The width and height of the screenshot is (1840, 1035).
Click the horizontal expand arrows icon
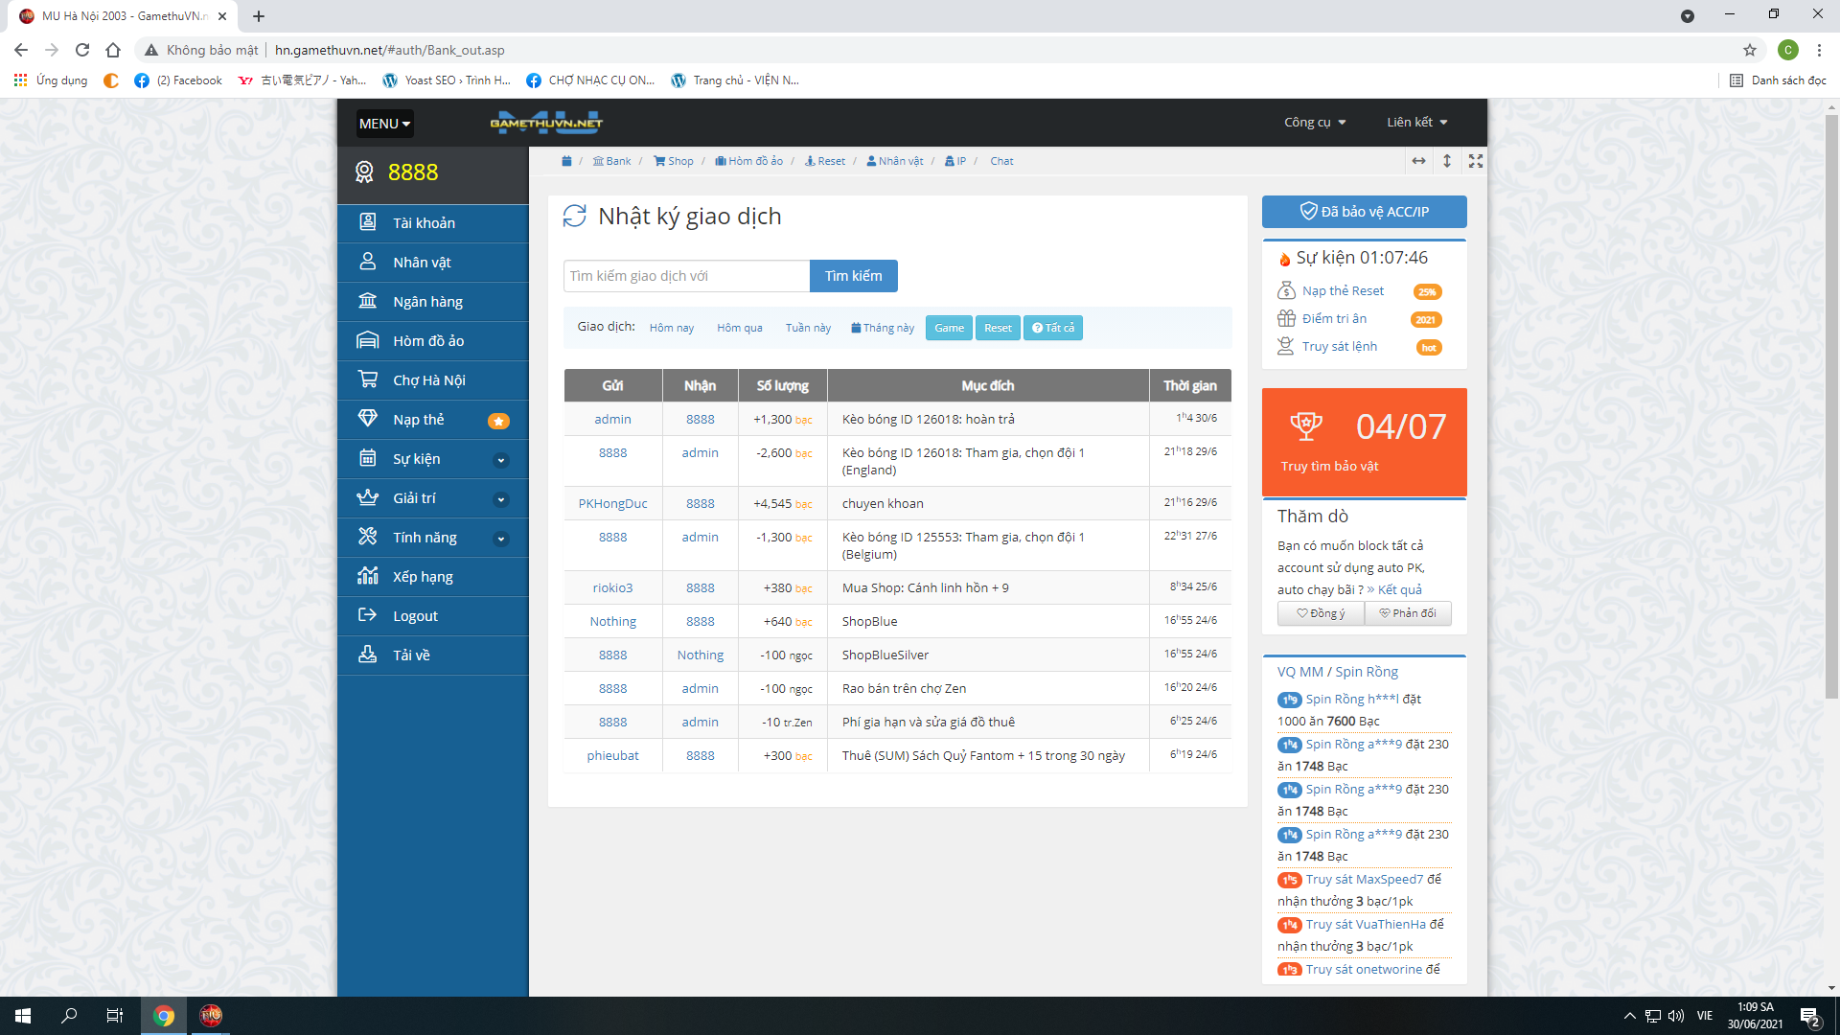click(x=1418, y=161)
